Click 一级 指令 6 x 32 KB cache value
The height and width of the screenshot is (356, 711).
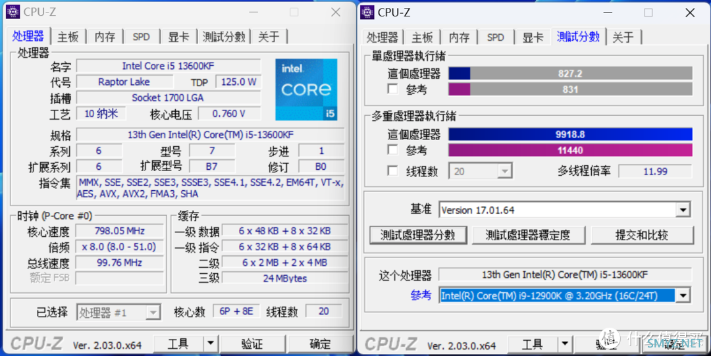pyautogui.click(x=285, y=247)
